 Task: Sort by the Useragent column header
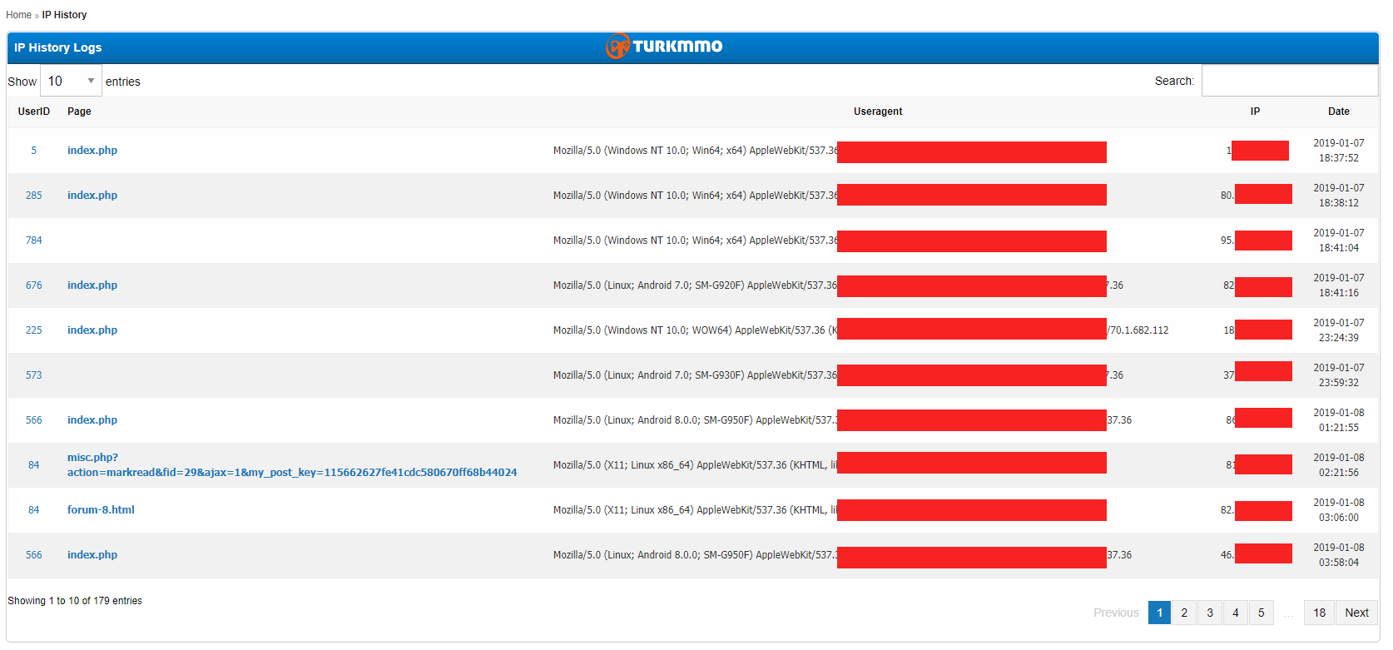[x=878, y=112]
